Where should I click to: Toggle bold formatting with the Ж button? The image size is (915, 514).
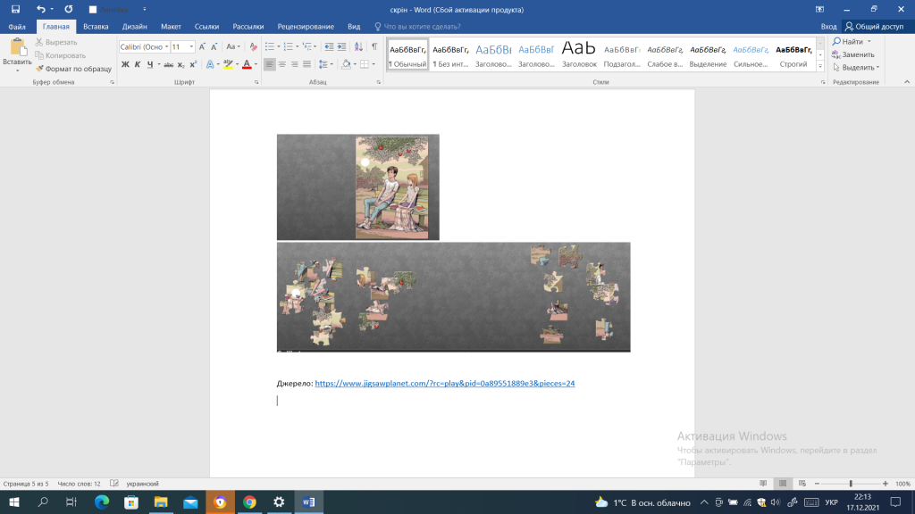coord(125,64)
